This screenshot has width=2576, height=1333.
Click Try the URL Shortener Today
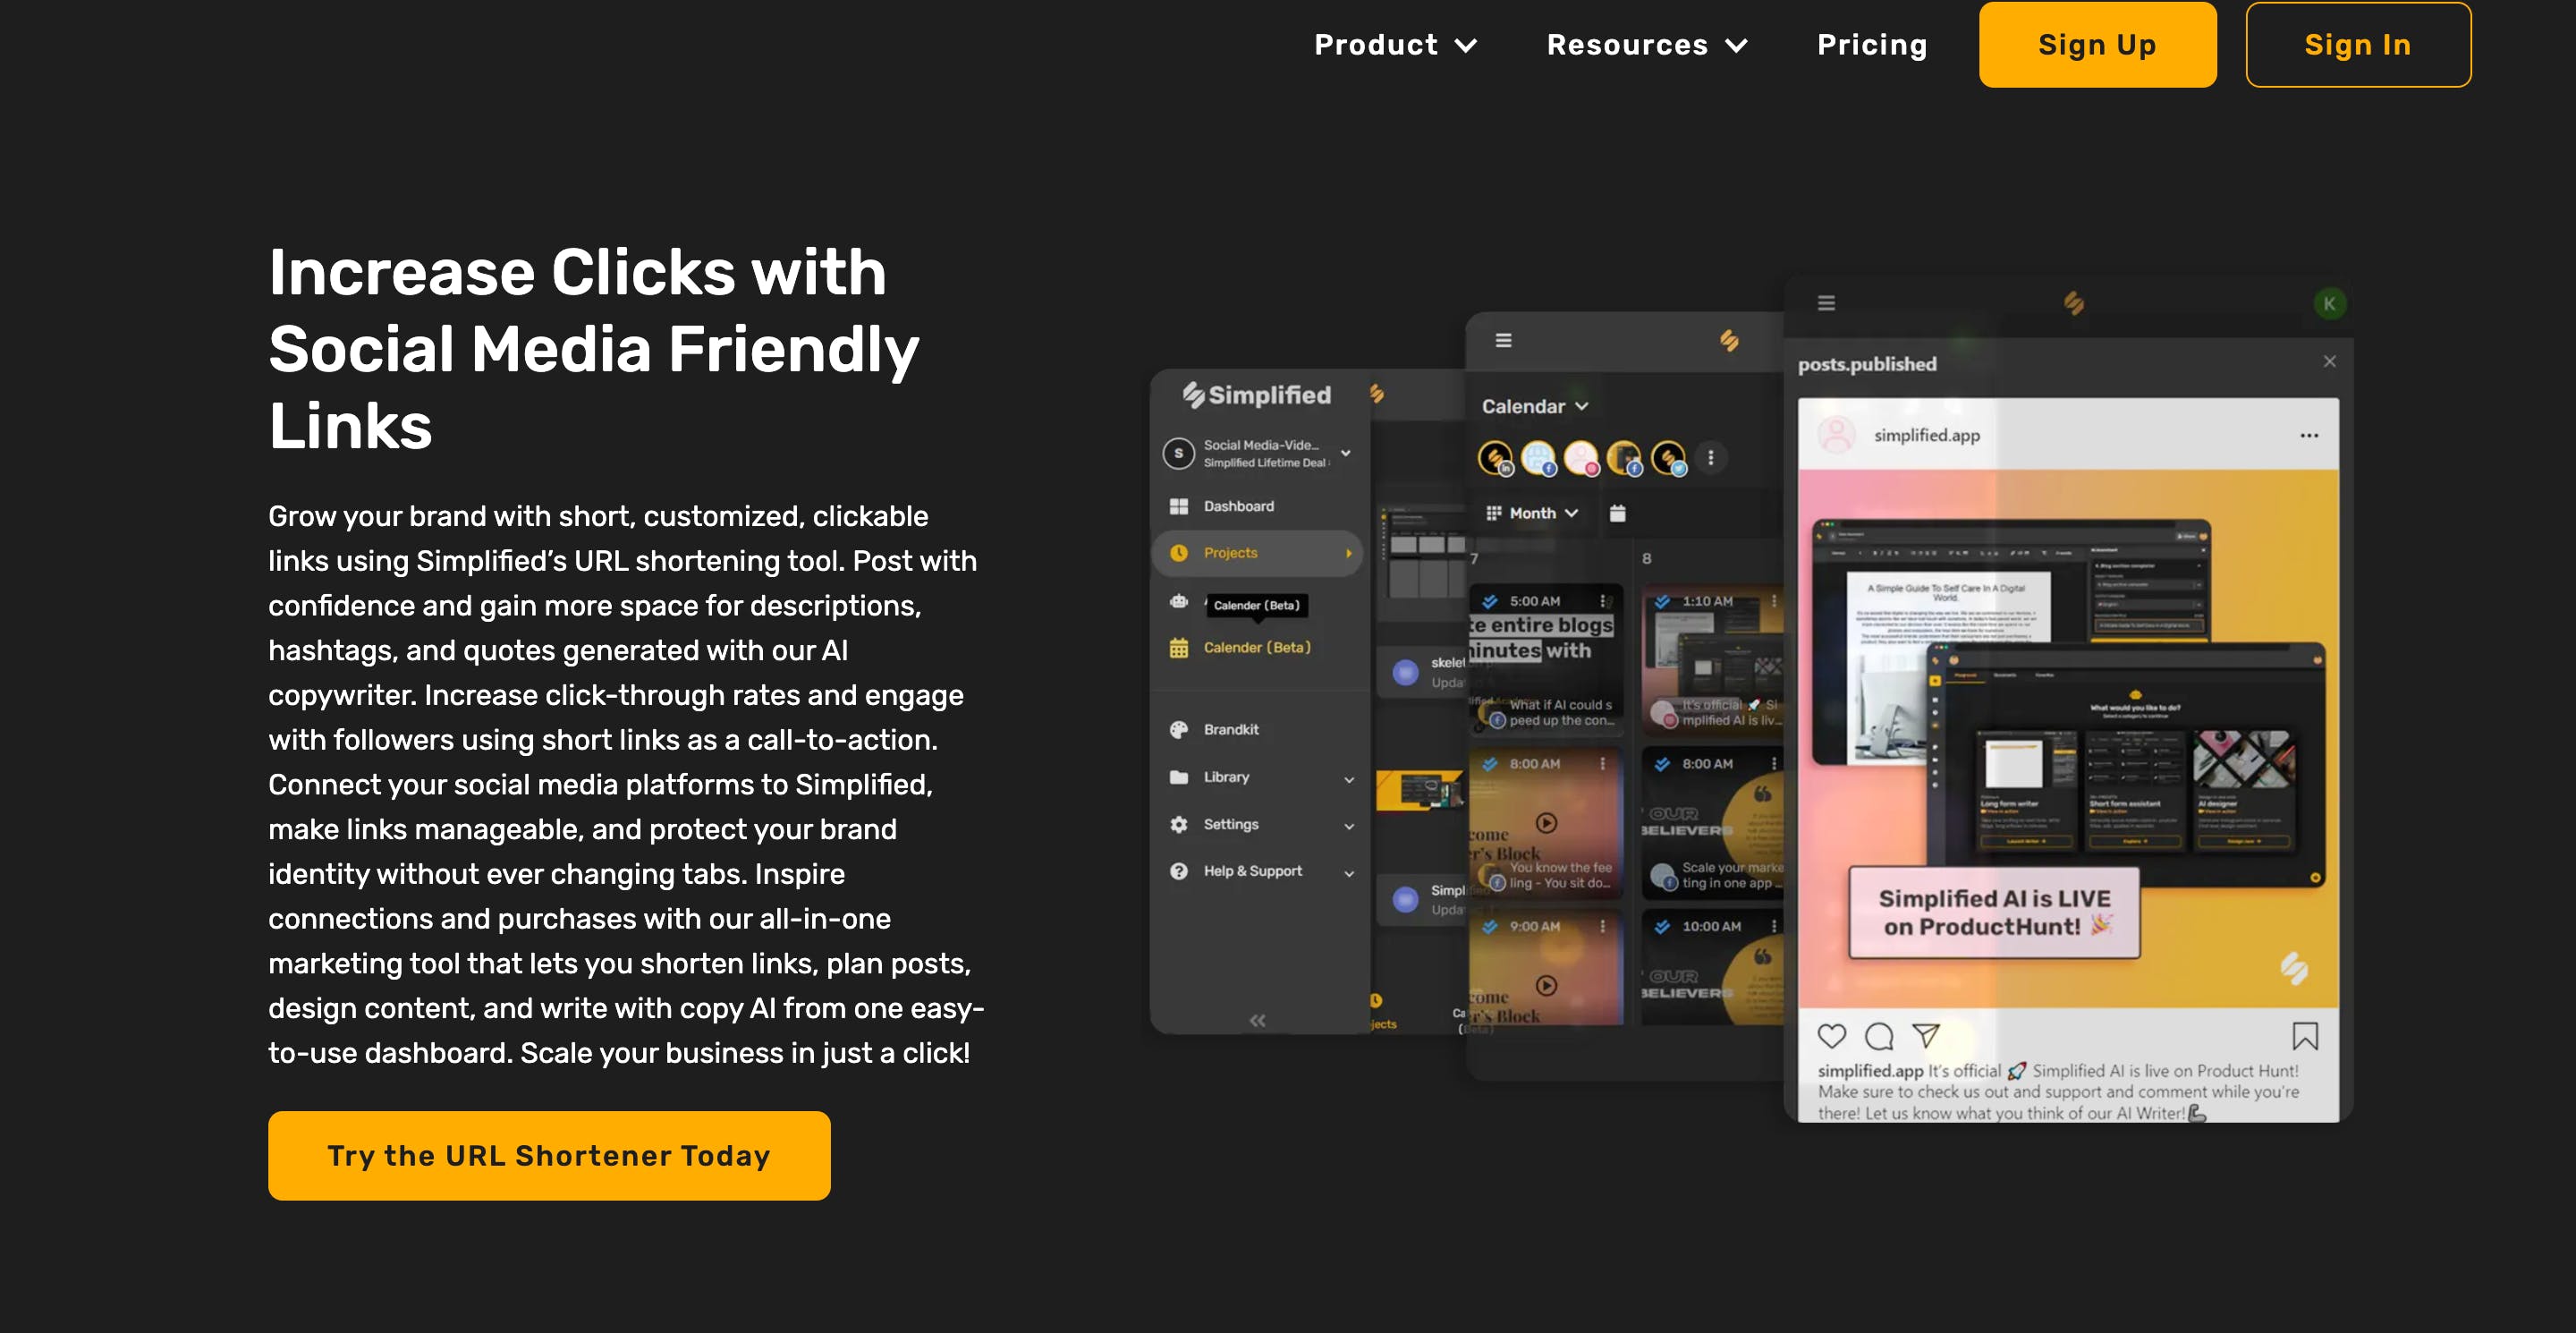pos(549,1154)
